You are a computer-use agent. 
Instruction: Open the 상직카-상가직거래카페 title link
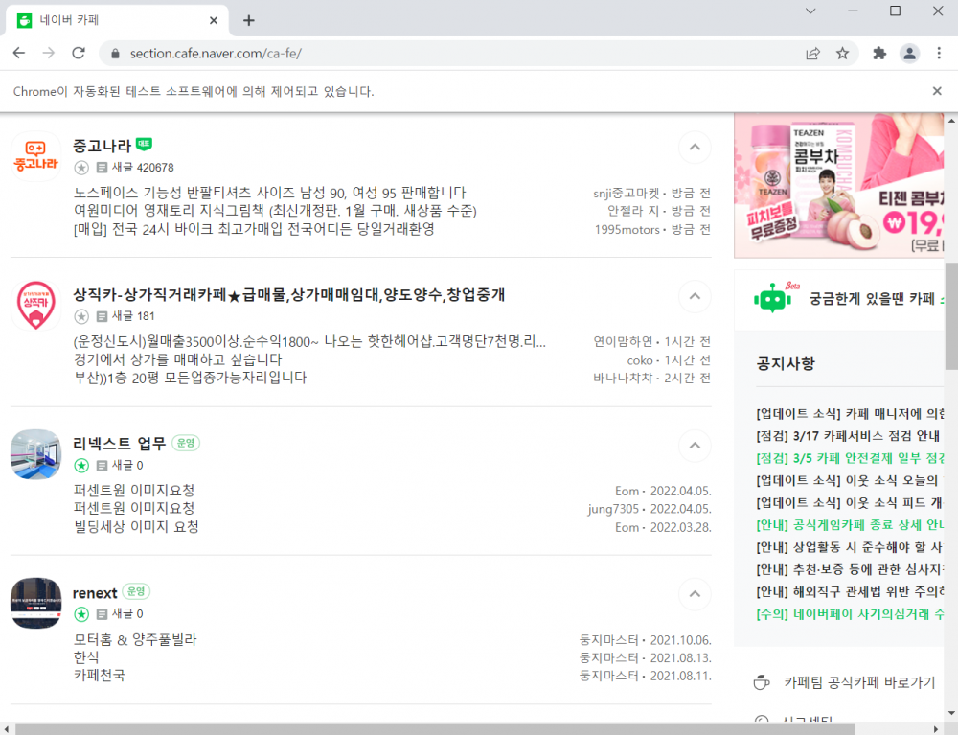[289, 295]
